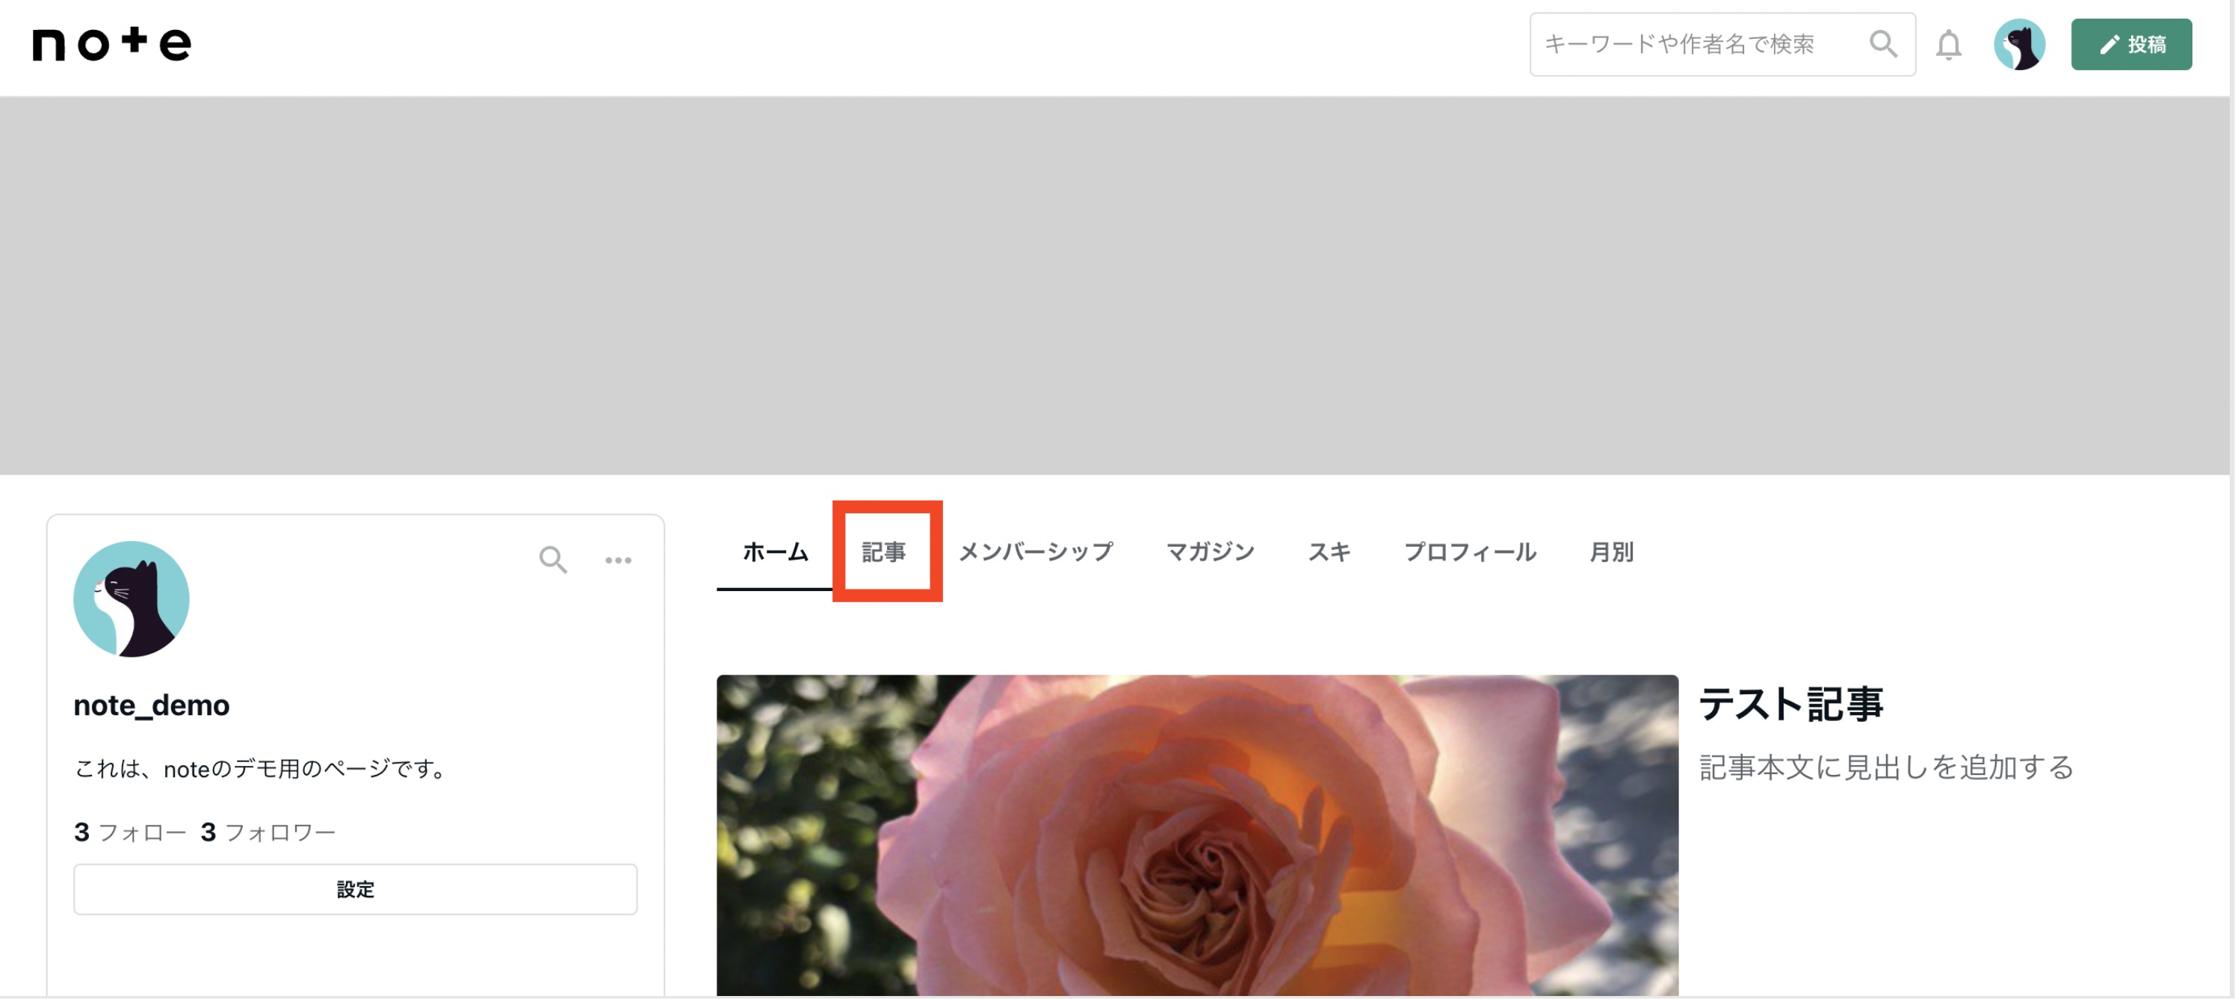Click the gray header banner image
This screenshot has width=2235, height=999.
coord(1114,285)
